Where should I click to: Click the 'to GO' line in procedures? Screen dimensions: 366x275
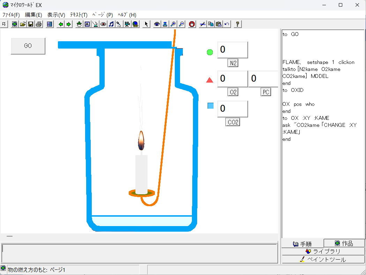pos(291,34)
